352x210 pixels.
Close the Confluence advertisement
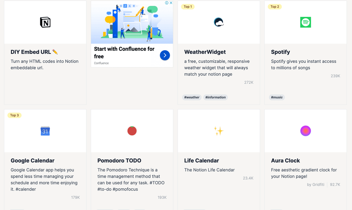(171, 3)
